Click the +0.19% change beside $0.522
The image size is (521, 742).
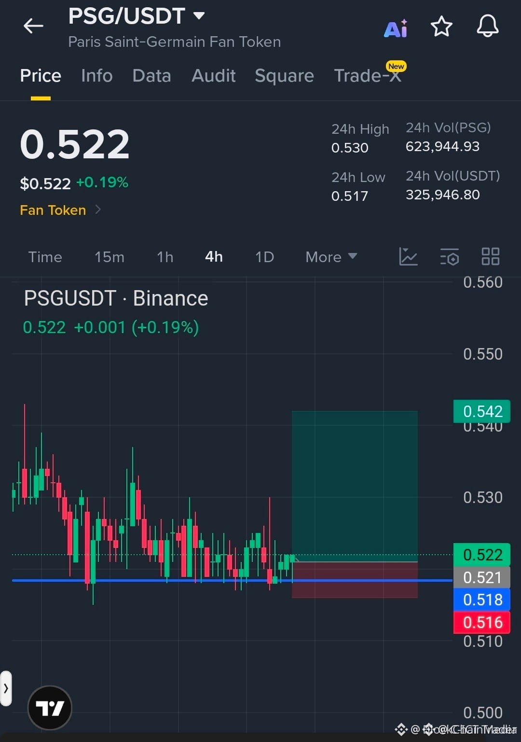102,182
